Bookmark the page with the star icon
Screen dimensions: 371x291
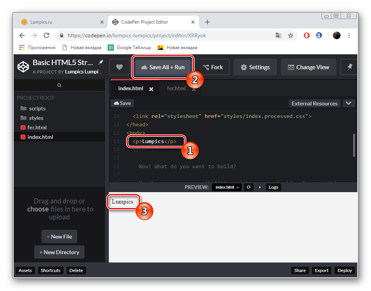pyautogui.click(x=291, y=35)
